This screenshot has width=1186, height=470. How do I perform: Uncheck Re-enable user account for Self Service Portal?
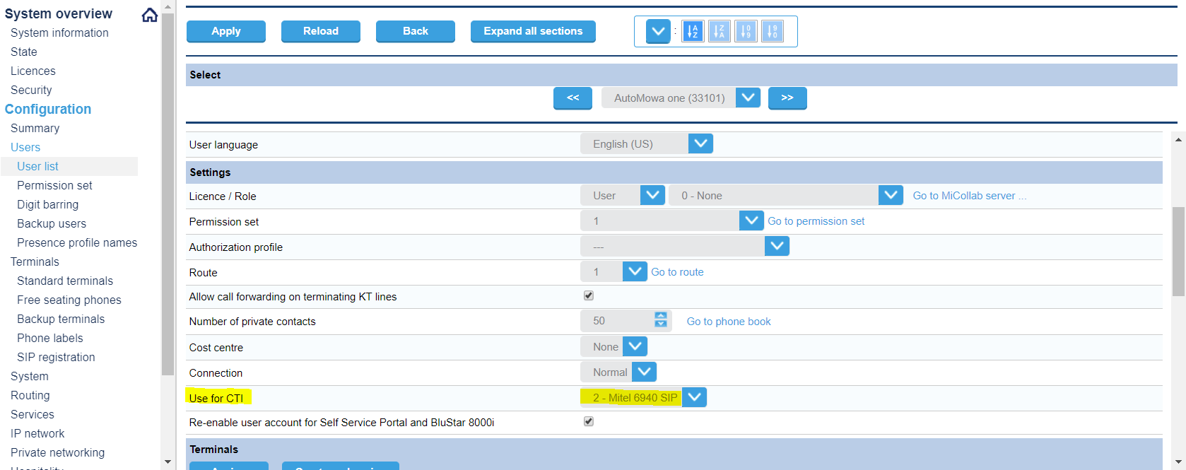(x=589, y=422)
